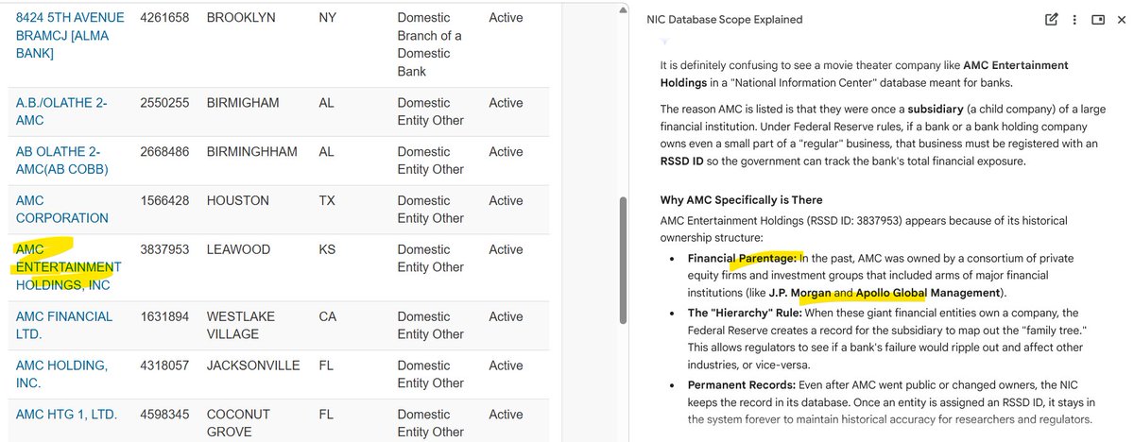
Task: Select the RSSD ID 3837953 cell
Action: [164, 250]
